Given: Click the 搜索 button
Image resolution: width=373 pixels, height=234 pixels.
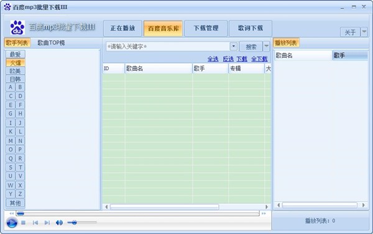Looking at the screenshot, I should [251, 47].
